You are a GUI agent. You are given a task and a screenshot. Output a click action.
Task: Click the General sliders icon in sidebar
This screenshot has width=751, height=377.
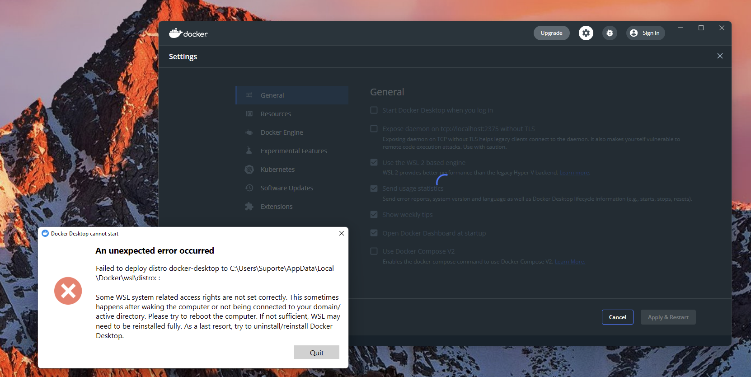click(x=249, y=95)
